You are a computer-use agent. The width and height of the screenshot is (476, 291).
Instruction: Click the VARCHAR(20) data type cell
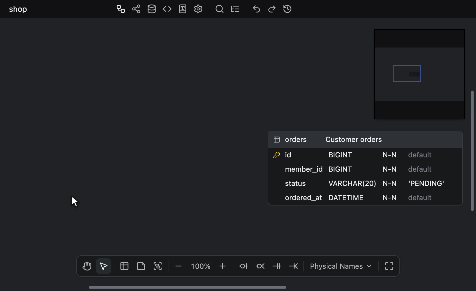[352, 184]
